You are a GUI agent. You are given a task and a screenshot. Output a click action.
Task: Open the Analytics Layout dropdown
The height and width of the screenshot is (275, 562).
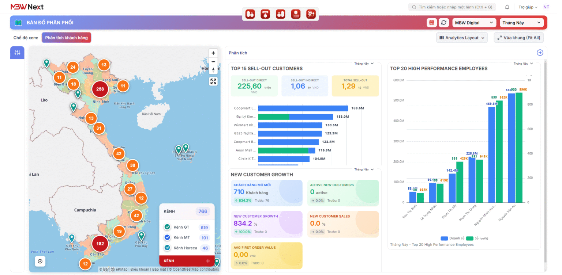coord(462,37)
